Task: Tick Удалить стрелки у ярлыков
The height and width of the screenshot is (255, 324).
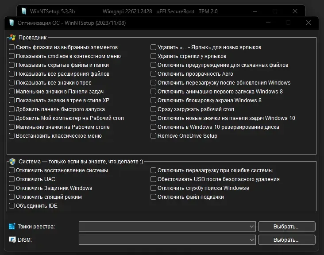Action: [x=153, y=56]
